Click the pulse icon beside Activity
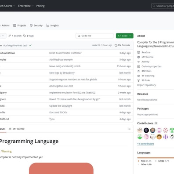Screen dimensions: 174x174 coord(138,62)
